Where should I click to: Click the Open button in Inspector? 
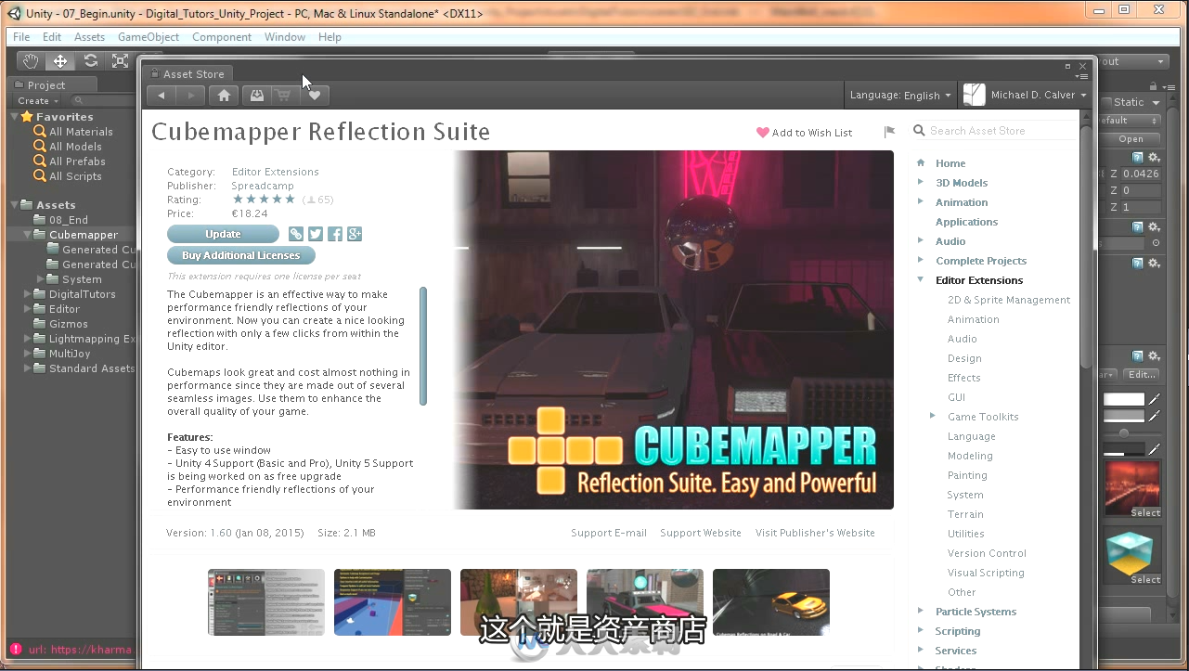click(x=1131, y=139)
